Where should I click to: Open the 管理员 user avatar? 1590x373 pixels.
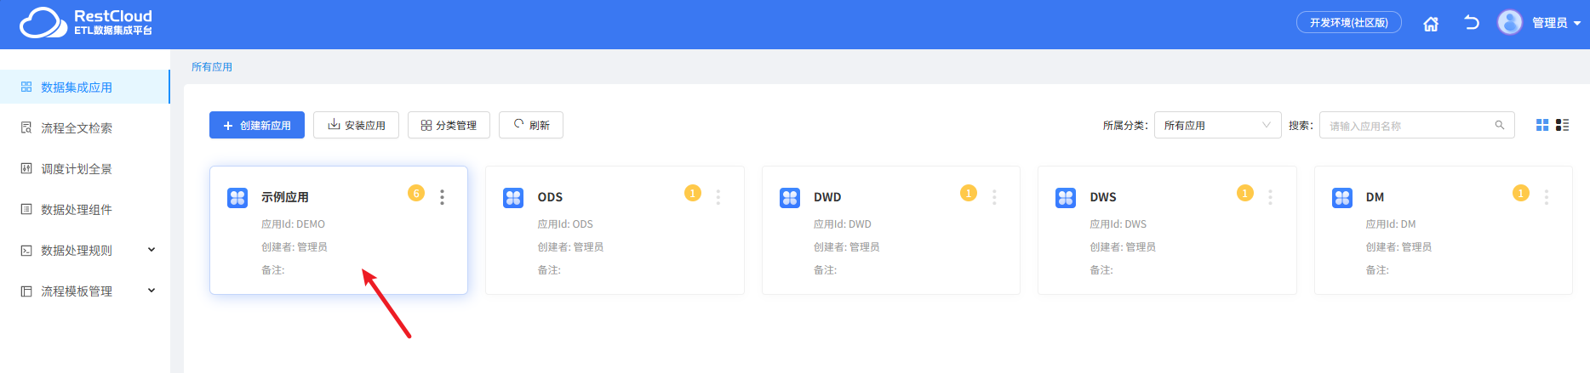(1510, 22)
